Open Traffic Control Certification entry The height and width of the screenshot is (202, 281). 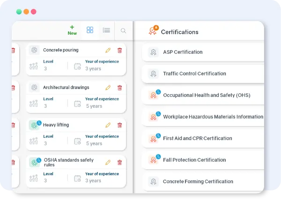(194, 74)
